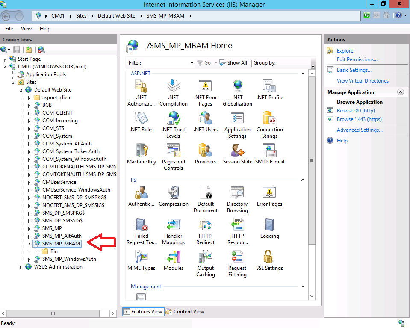Collapse the ASP.NET feature group

(303, 74)
